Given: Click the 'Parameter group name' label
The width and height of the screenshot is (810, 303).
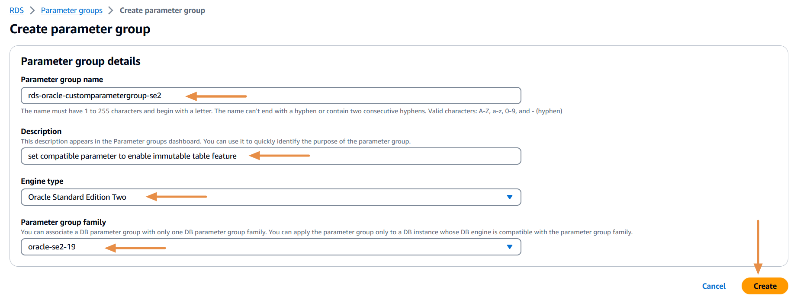Looking at the screenshot, I should [62, 80].
